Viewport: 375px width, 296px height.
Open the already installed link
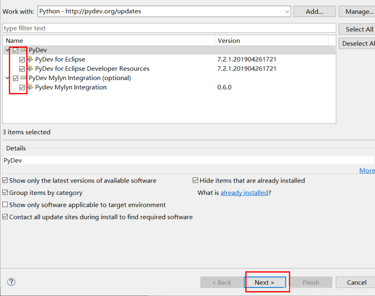point(244,193)
